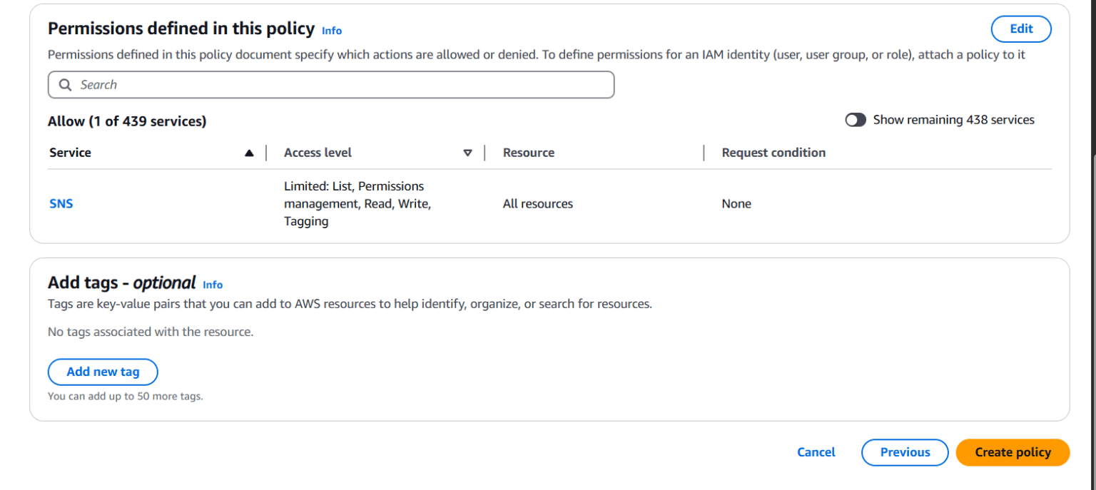This screenshot has width=1096, height=490.
Task: Click the Allow services count label
Action: click(127, 121)
